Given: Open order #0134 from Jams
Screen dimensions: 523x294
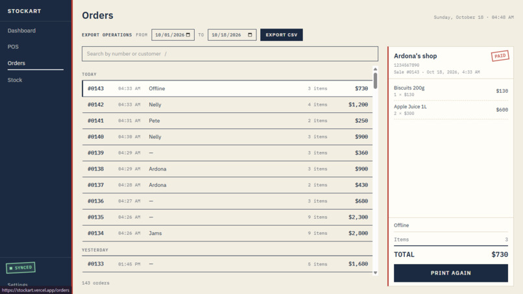Looking at the screenshot, I should [227, 233].
